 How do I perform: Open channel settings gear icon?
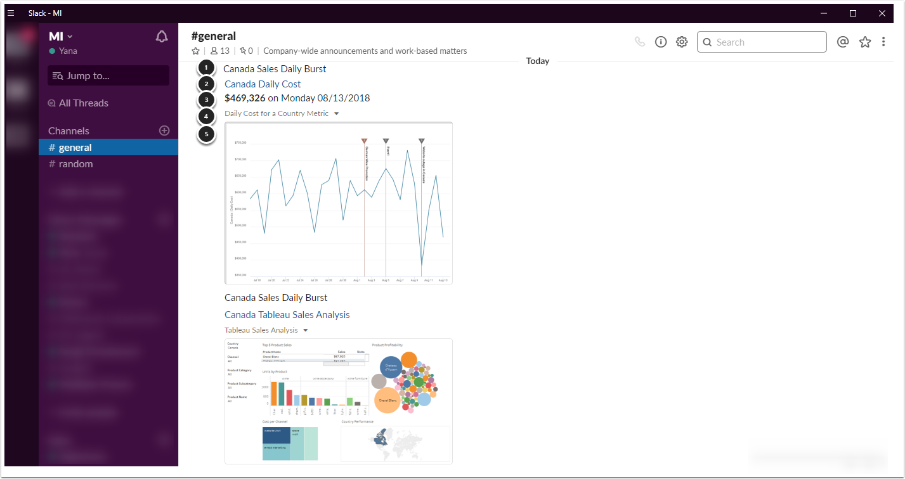pos(682,42)
